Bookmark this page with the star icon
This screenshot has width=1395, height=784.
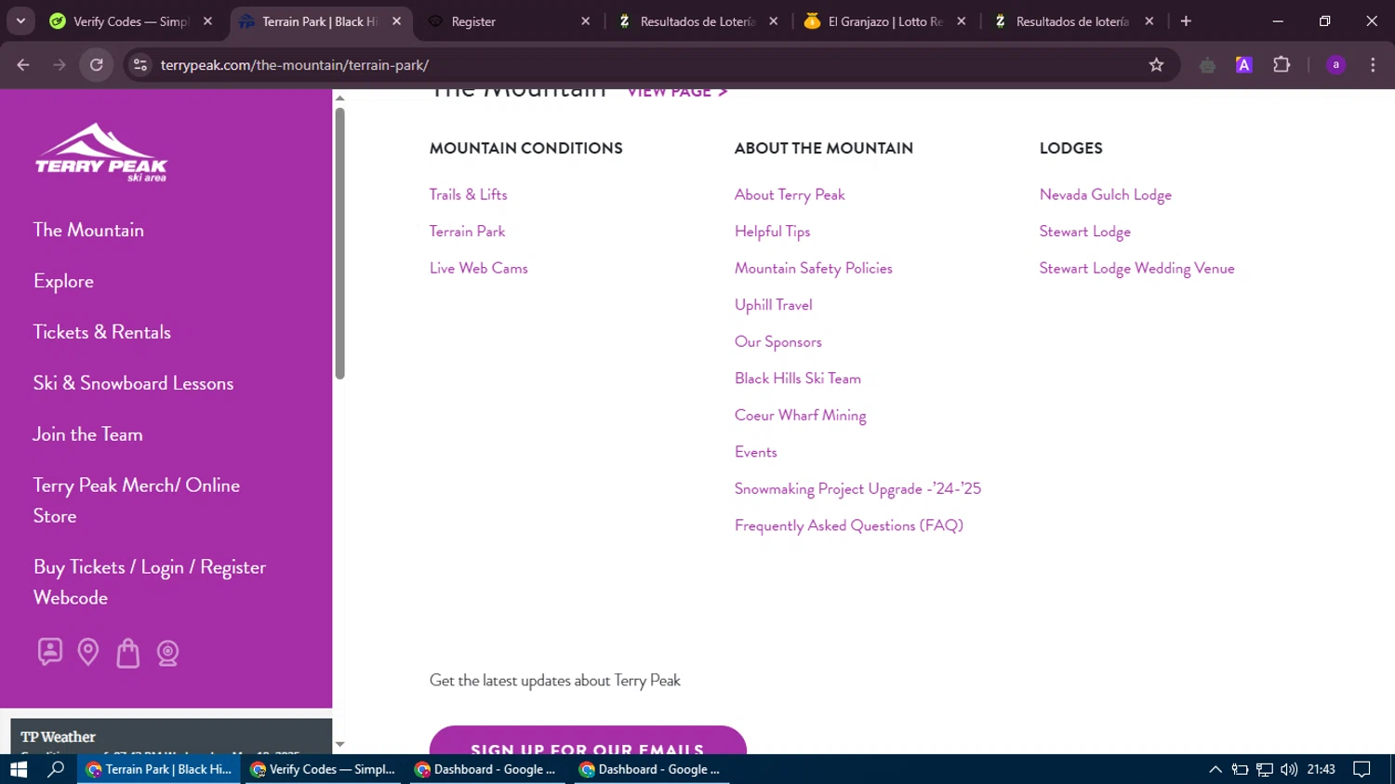point(1156,64)
